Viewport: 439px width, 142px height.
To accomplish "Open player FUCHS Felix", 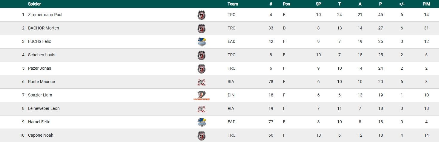I will pos(39,41).
